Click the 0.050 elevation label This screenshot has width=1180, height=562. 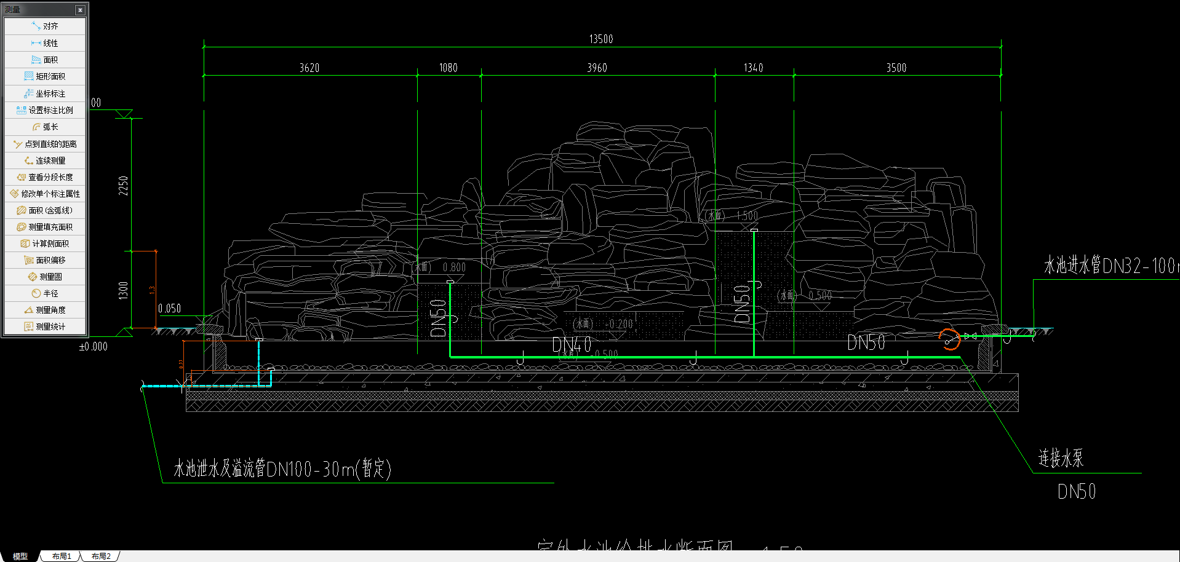click(x=170, y=309)
